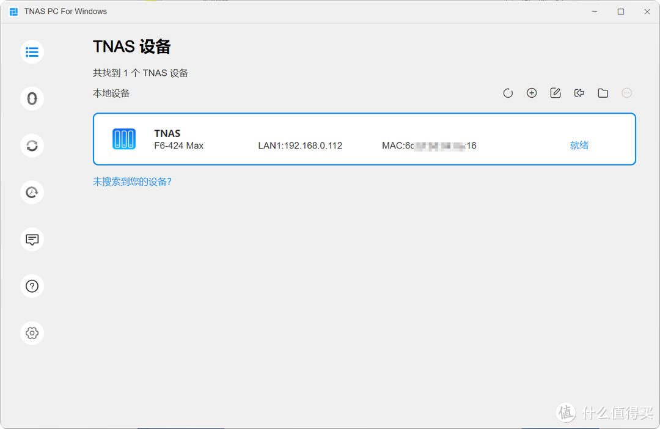
Task: Click the login arrow toolbar icon
Action: click(579, 93)
